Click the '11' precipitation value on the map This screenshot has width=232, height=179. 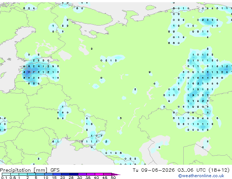click(x=29, y=72)
